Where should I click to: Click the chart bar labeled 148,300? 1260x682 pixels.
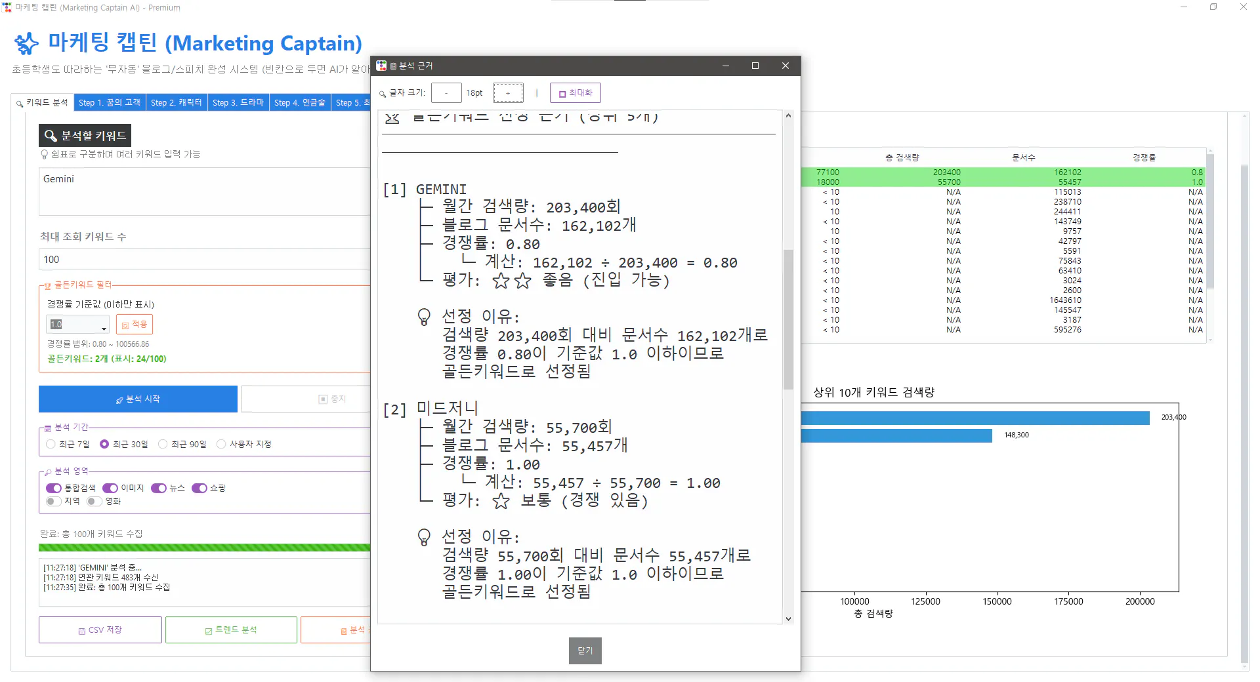point(896,435)
